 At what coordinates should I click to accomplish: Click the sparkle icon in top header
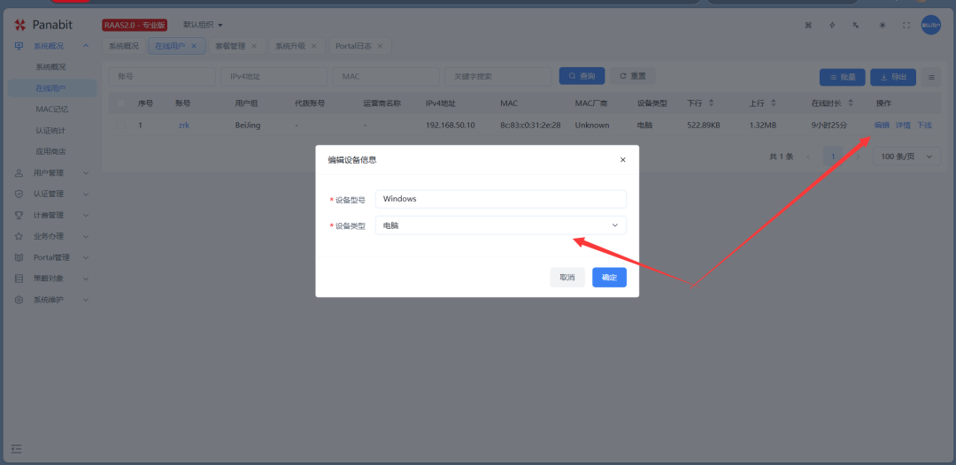[832, 25]
